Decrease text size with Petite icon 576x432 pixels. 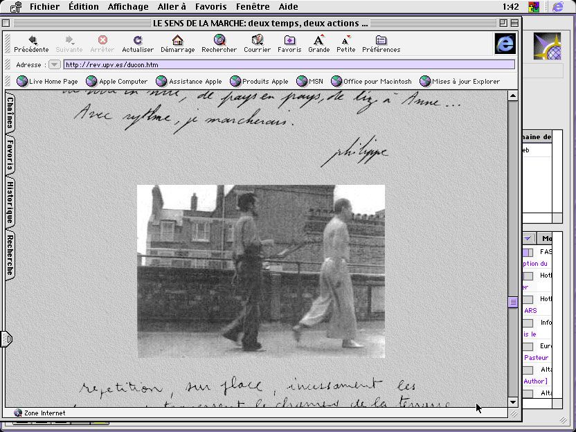pyautogui.click(x=345, y=41)
